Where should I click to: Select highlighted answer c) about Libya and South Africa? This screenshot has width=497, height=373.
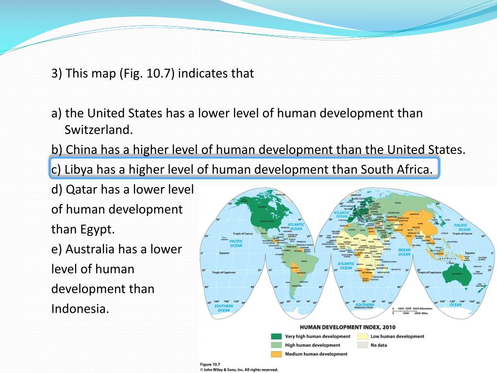(x=245, y=168)
